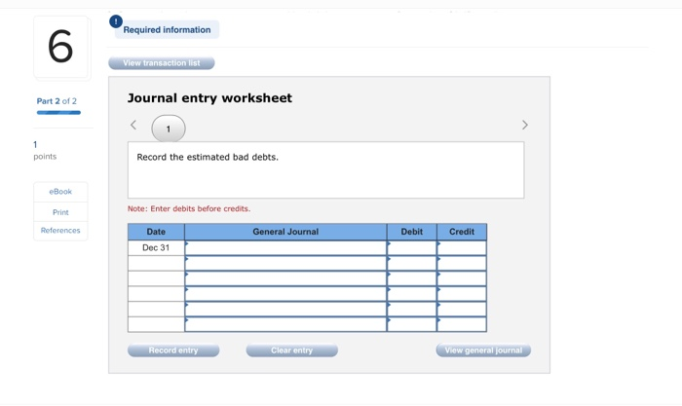Select the Dec 31 General Journal account field
This screenshot has height=406, width=682.
coord(285,247)
